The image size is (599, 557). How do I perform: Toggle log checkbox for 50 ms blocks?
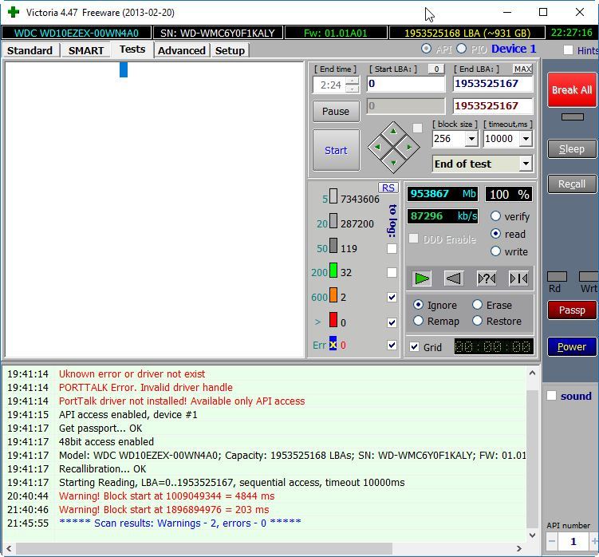[392, 248]
